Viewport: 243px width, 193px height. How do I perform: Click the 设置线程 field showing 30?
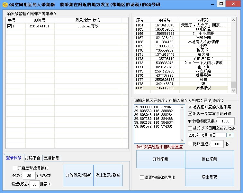tap(35, 184)
